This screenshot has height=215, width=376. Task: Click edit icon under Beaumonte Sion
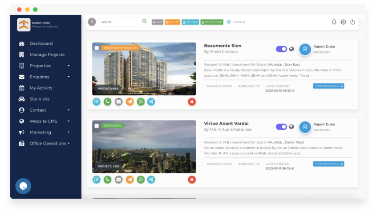click(96, 102)
